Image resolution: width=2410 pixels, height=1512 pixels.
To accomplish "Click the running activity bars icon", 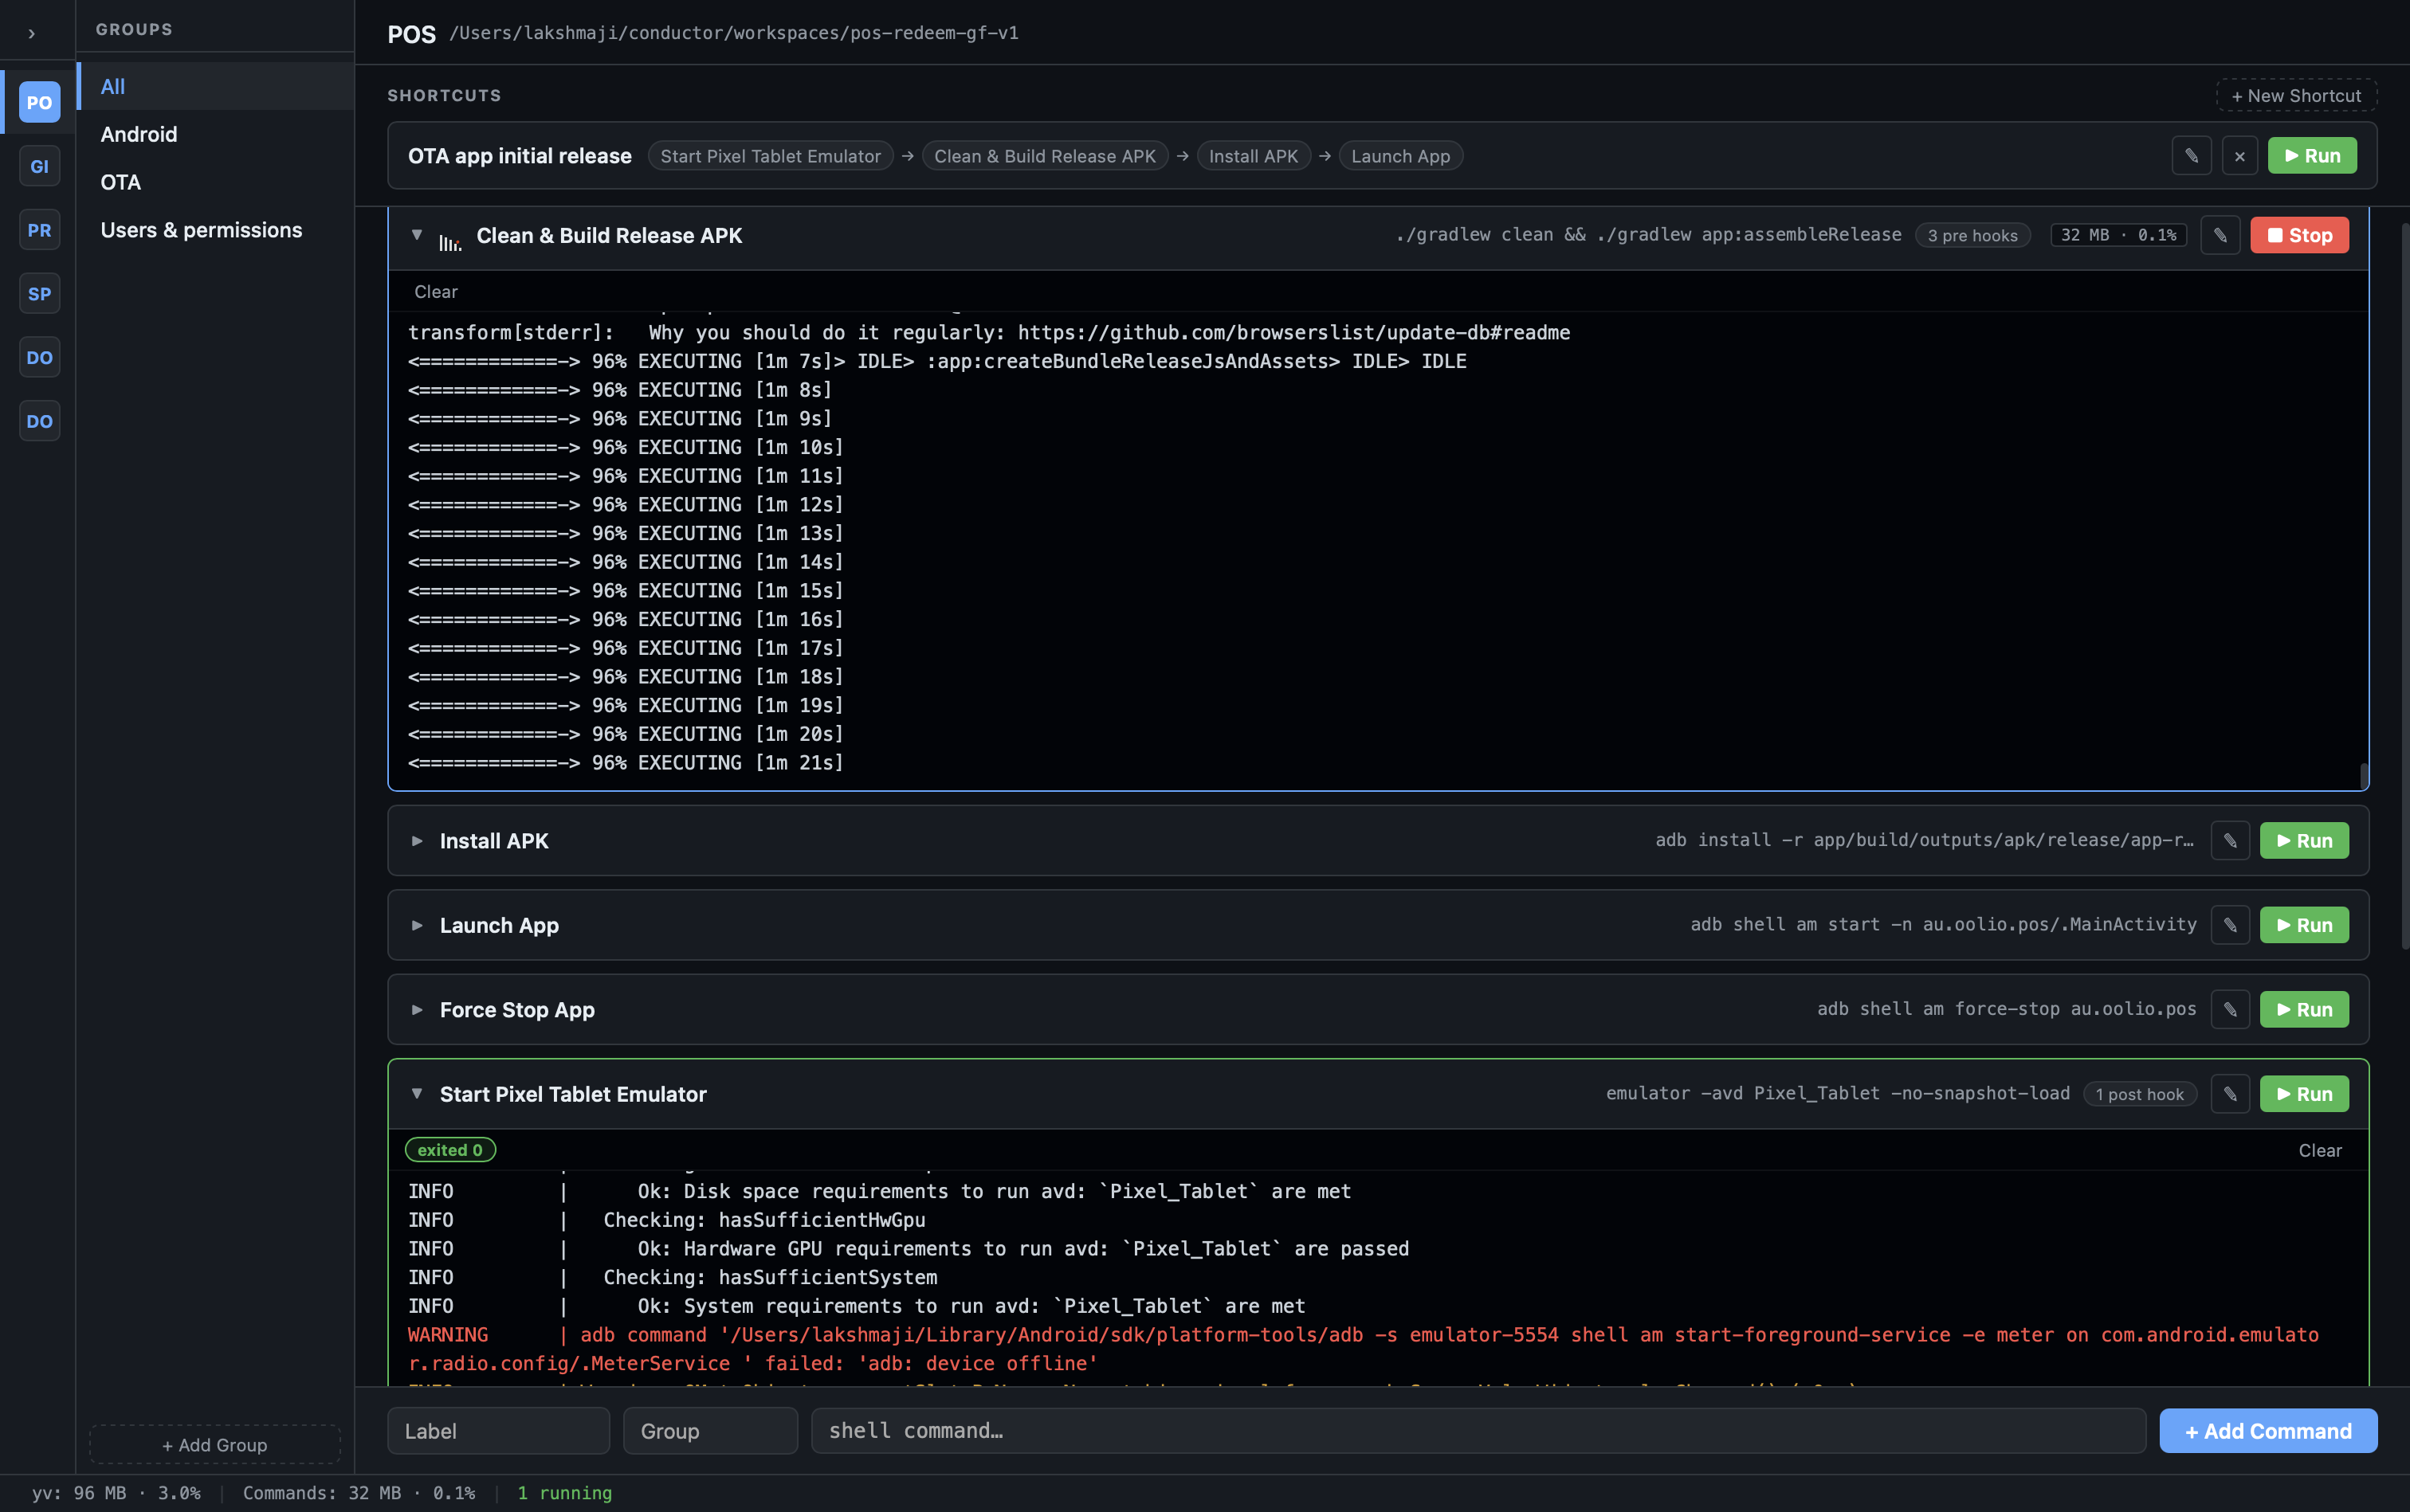I will pyautogui.click(x=450, y=241).
